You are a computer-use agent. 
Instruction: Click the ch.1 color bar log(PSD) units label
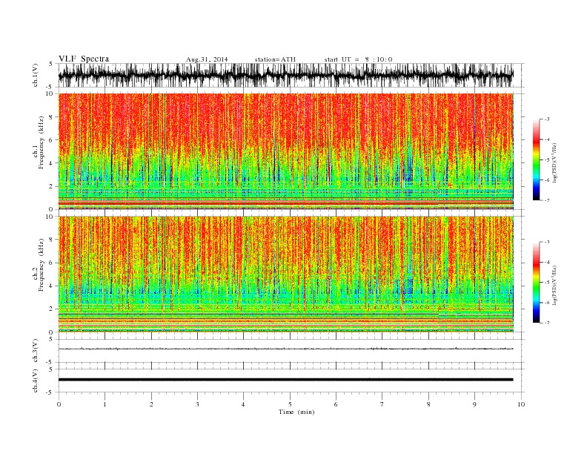pyautogui.click(x=556, y=163)
